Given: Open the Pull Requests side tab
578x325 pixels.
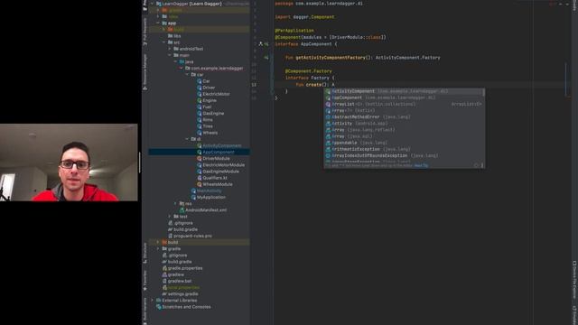Looking at the screenshot, I should point(144,32).
